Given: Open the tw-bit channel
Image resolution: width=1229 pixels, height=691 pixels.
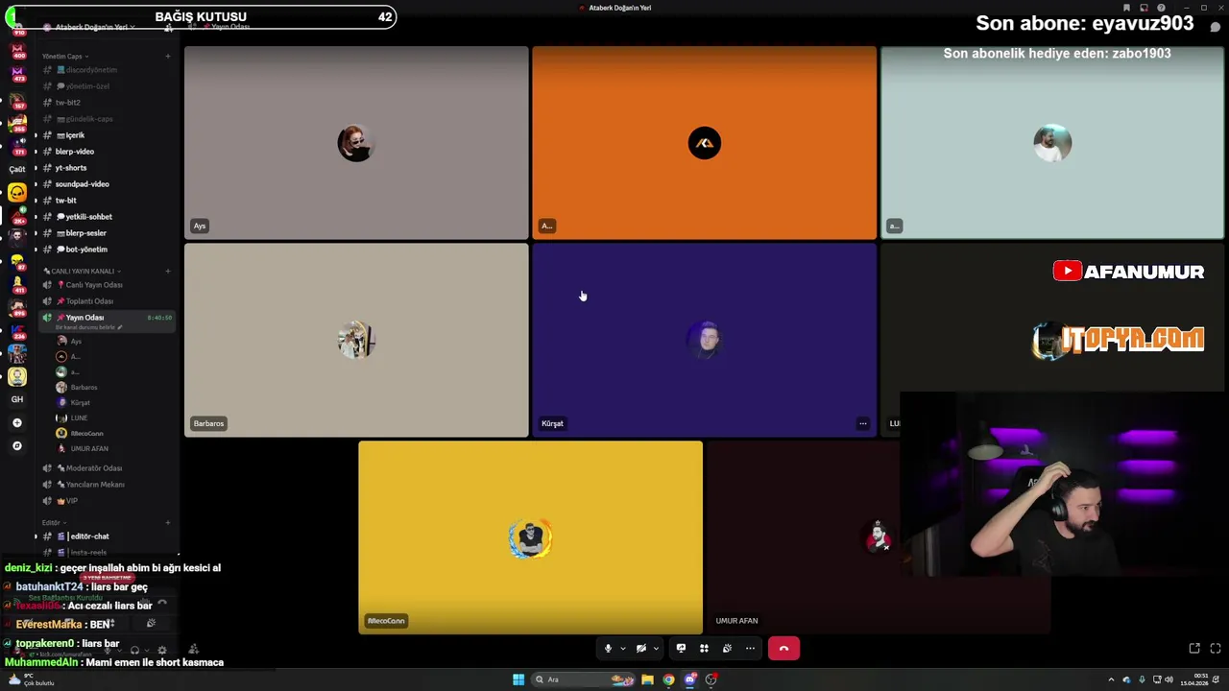Looking at the screenshot, I should point(106,201).
